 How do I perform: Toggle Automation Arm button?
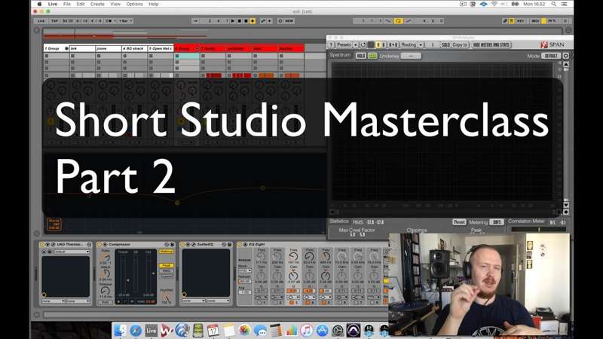coord(263,21)
